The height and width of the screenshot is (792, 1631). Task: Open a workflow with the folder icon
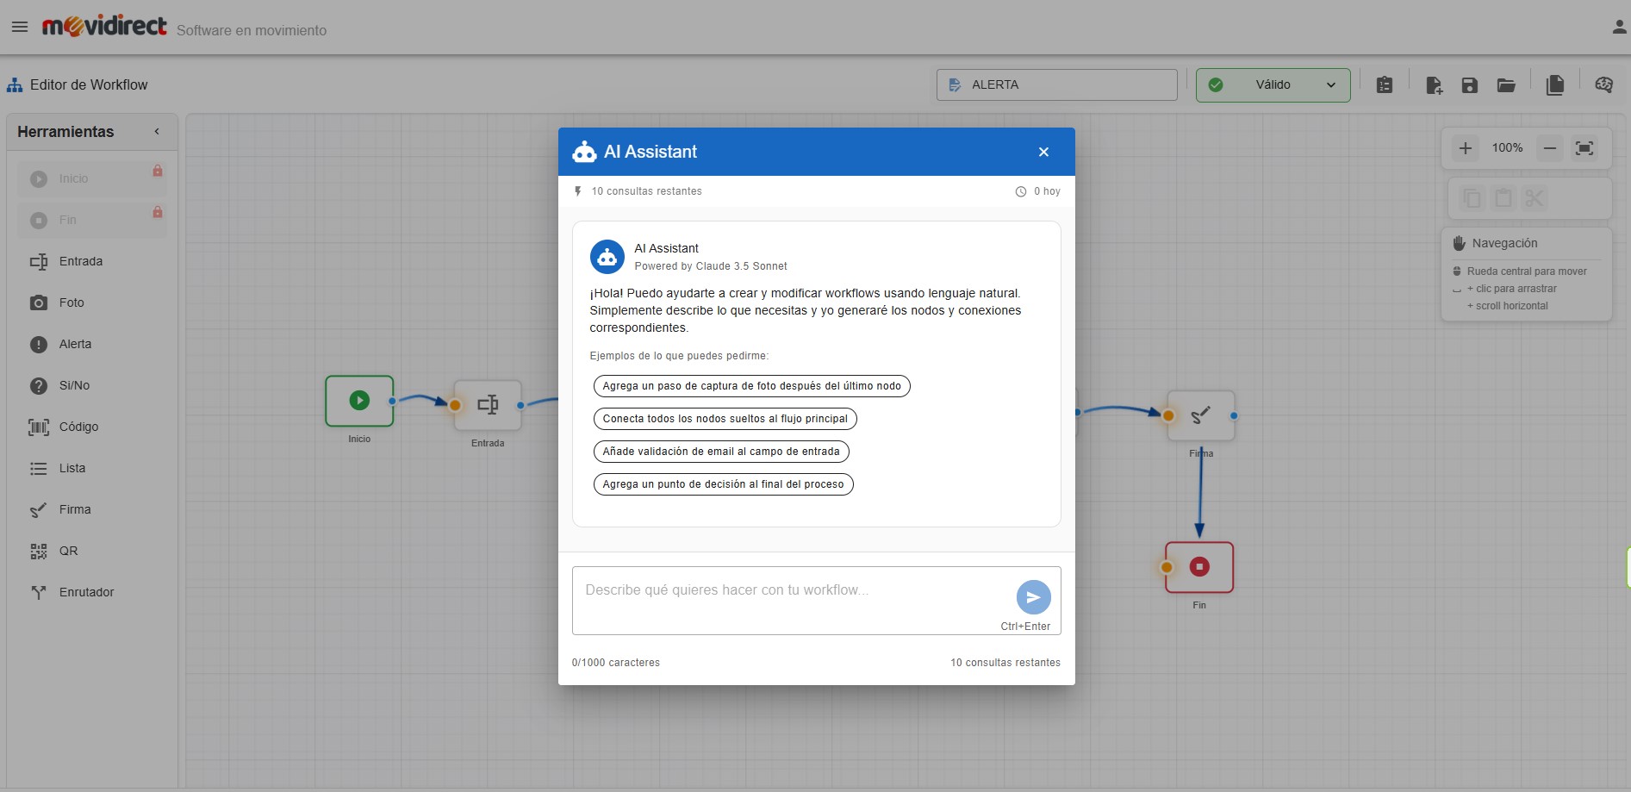pos(1506,84)
